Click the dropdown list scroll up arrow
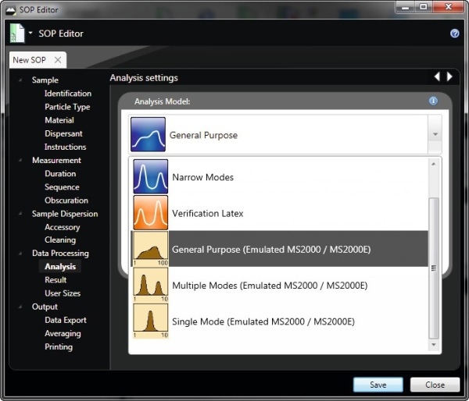 pos(433,164)
